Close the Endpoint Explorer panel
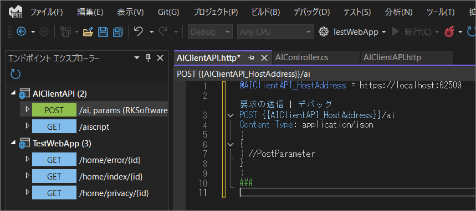The width and height of the screenshot is (476, 211). 160,58
